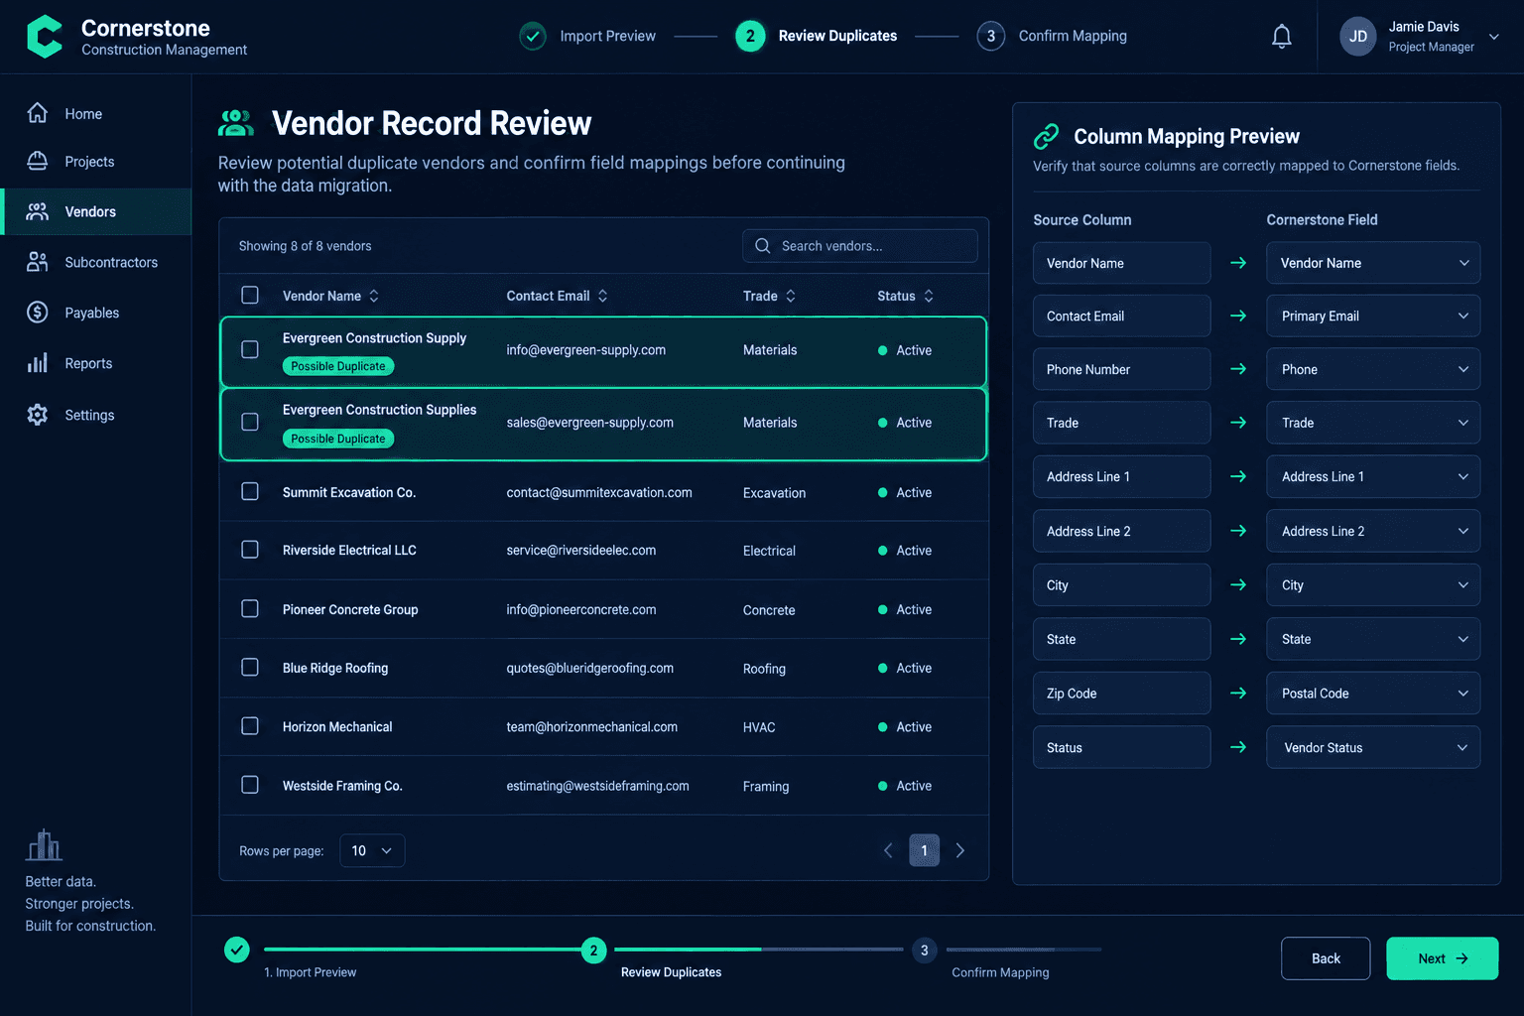This screenshot has width=1524, height=1016.
Task: Click the search magnifier icon
Action: point(762,246)
